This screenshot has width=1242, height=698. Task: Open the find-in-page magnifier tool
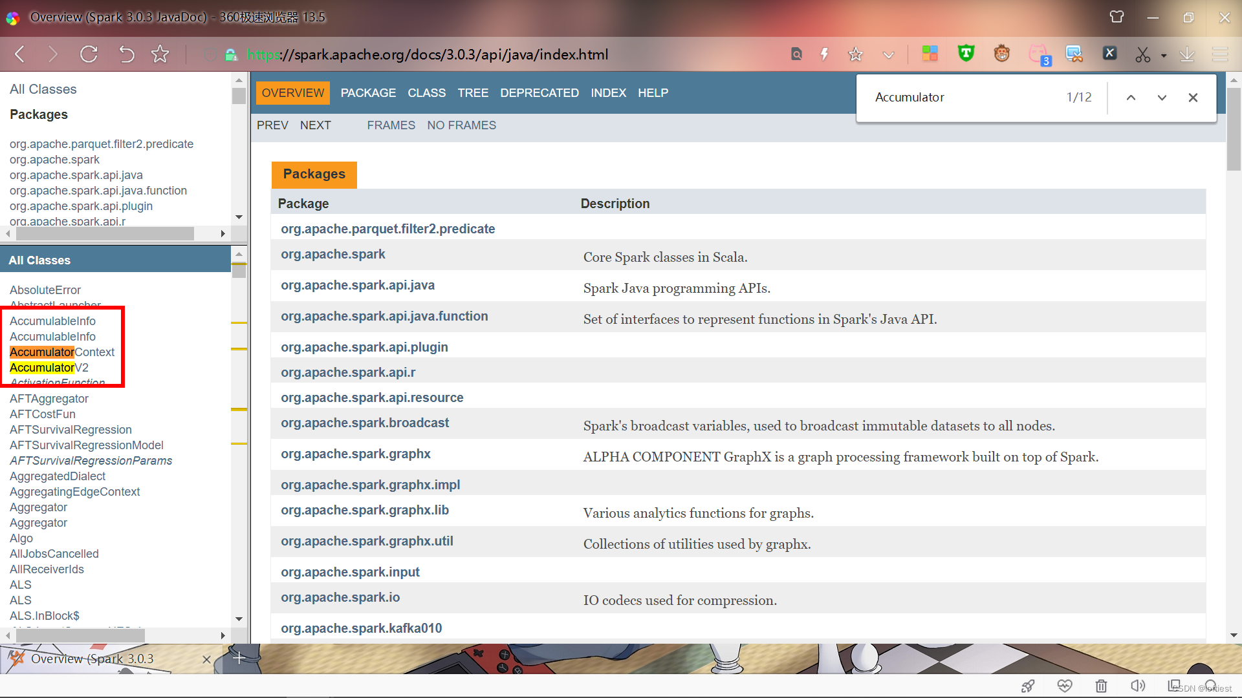coord(796,54)
